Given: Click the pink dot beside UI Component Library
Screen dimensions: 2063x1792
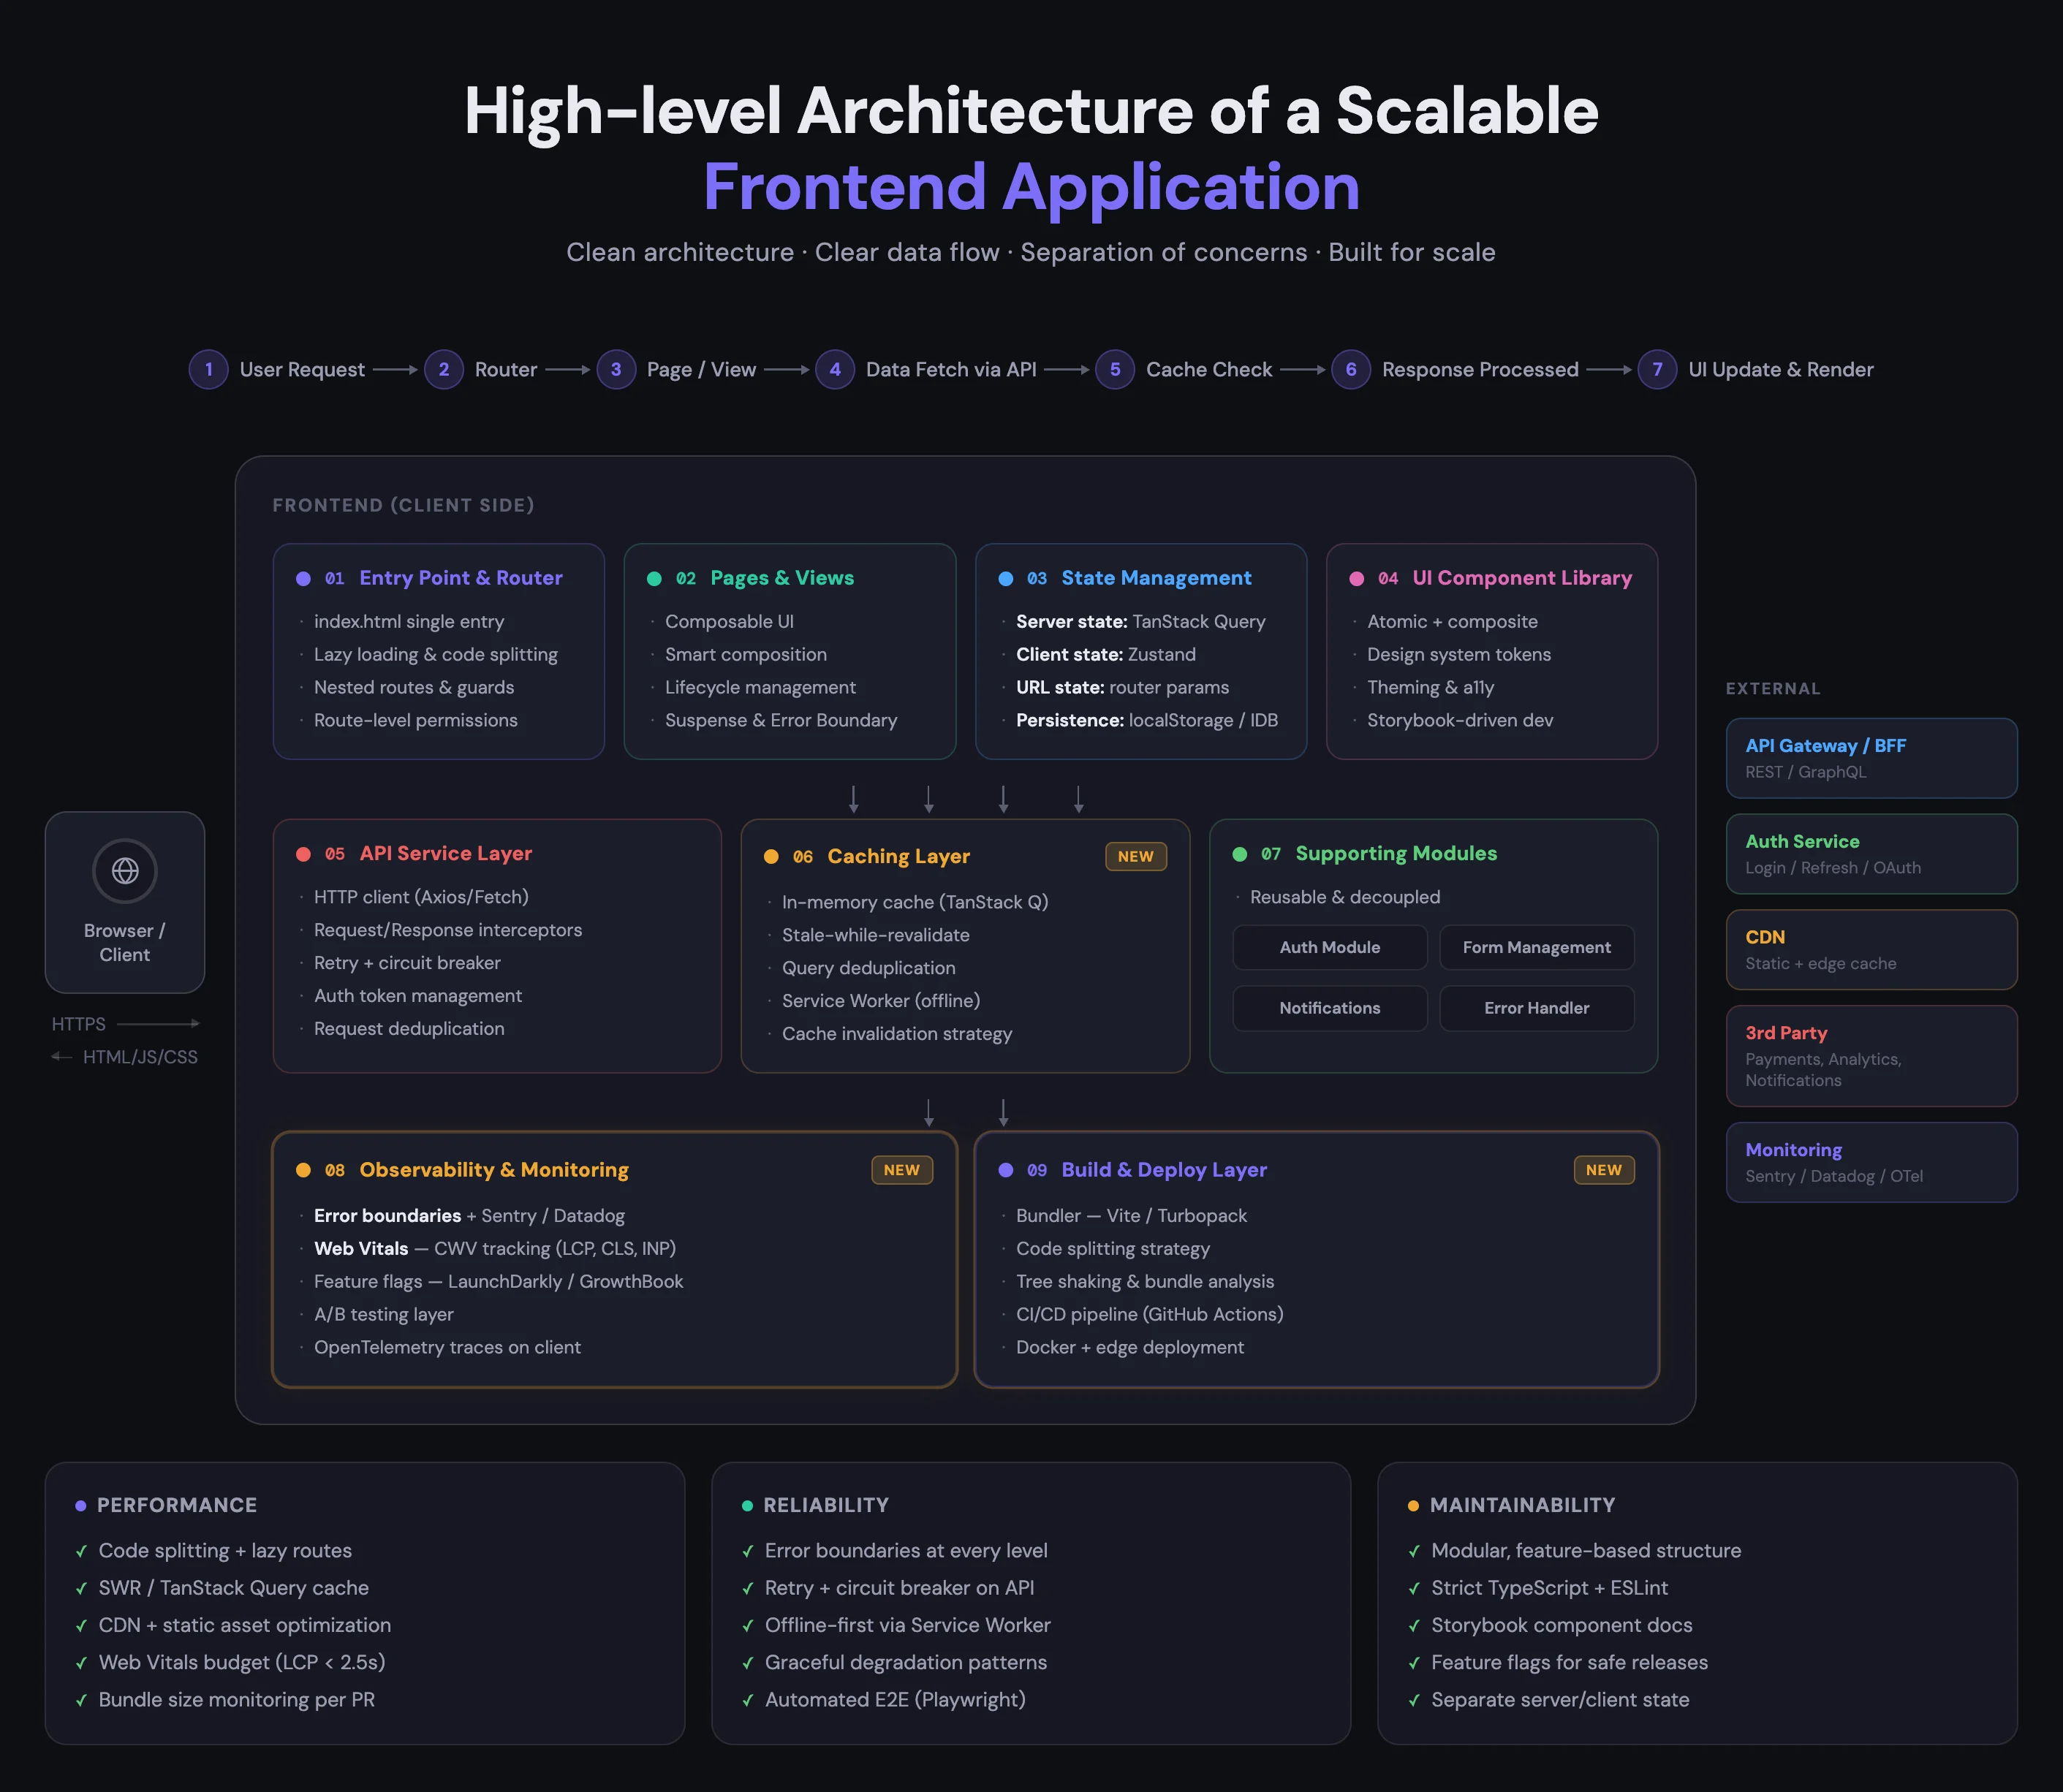Looking at the screenshot, I should coord(1357,579).
